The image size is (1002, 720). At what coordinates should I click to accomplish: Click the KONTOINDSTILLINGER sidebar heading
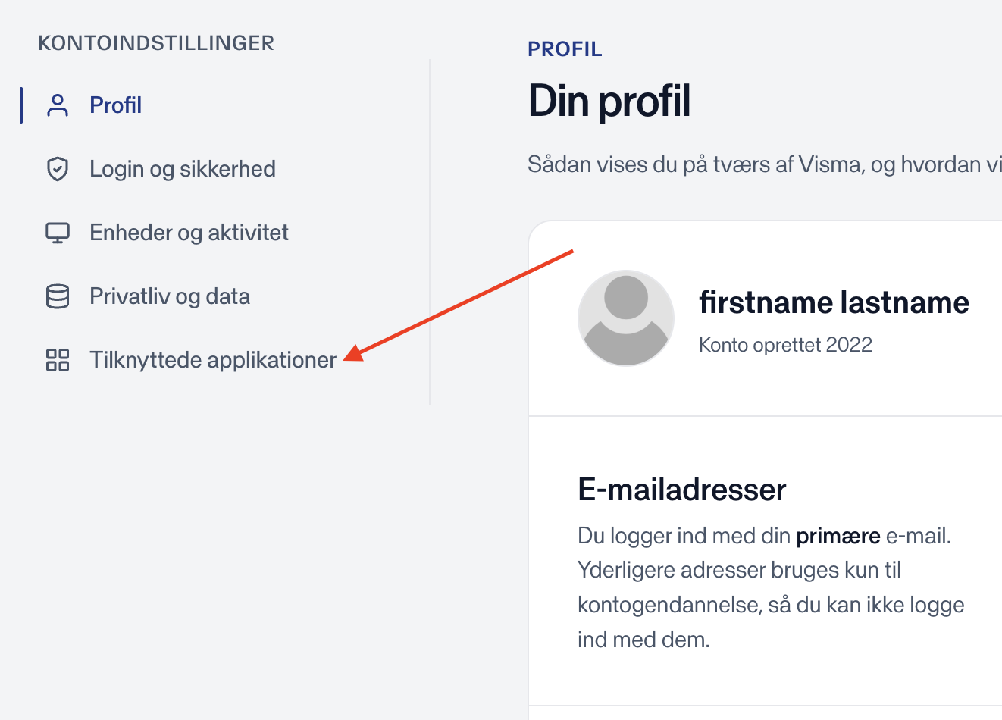point(156,43)
